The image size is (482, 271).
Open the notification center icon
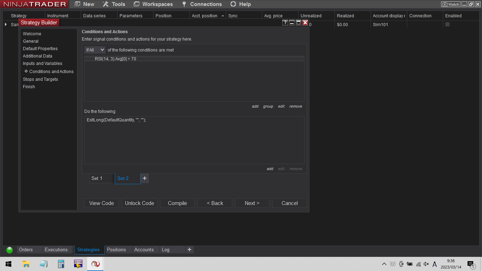click(x=471, y=264)
